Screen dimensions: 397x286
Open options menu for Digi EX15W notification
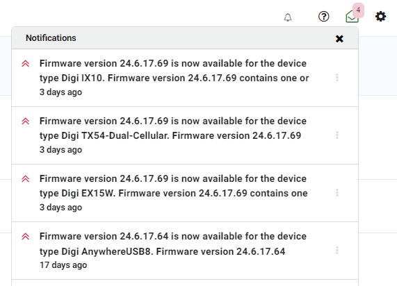[337, 193]
